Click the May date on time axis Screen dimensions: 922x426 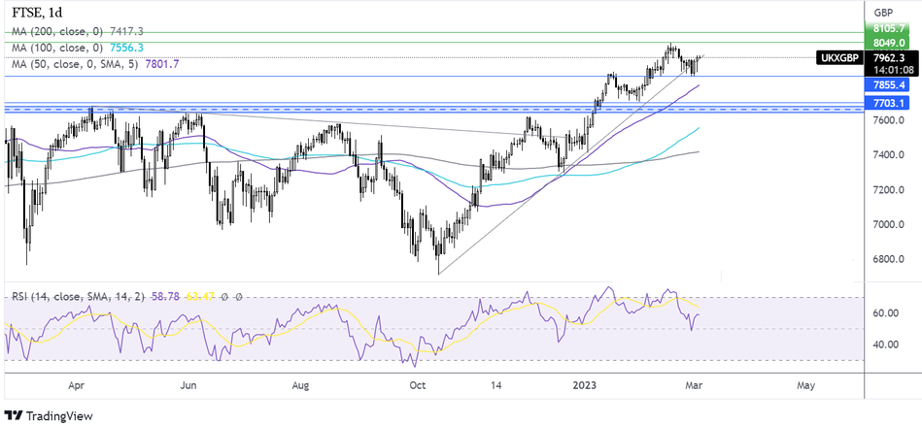tap(806, 386)
